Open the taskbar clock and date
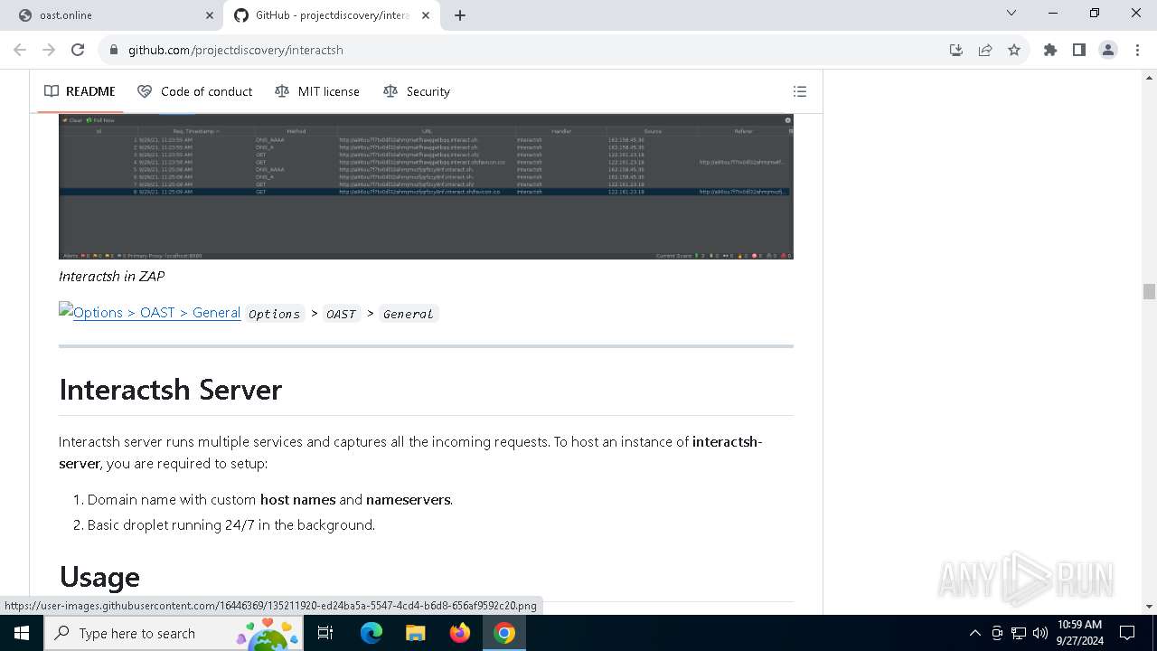1157x651 pixels. point(1079,633)
